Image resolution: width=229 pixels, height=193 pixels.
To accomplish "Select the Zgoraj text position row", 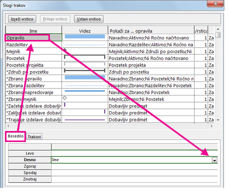I will click(30, 166).
